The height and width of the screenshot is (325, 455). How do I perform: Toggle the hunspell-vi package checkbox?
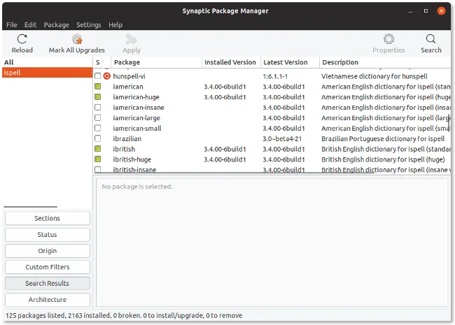98,75
